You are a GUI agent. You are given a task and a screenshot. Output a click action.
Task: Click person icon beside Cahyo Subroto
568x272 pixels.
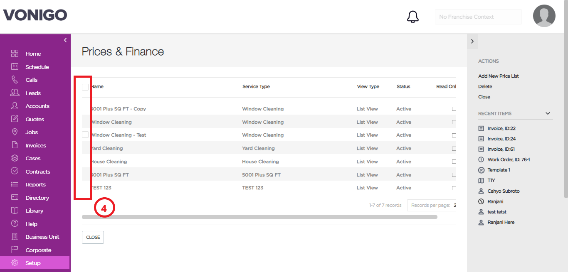(481, 191)
